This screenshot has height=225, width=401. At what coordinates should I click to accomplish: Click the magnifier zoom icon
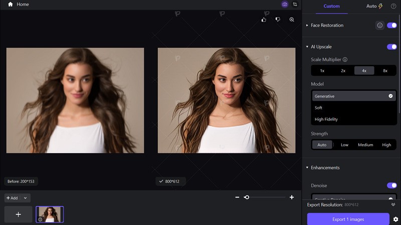click(x=292, y=20)
